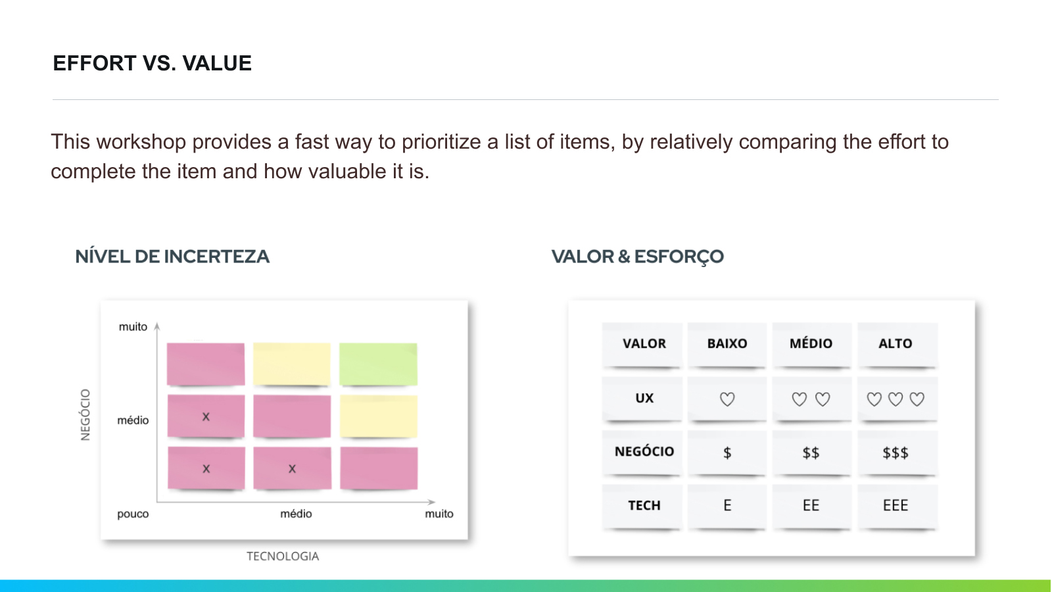
Task: Click the EEE effort cell
Action: (x=896, y=505)
